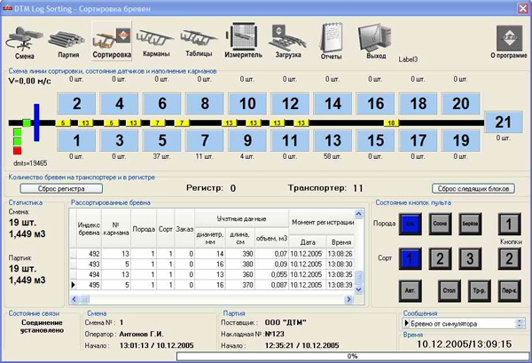
Task: Select grade 3 in the Сорт row
Action: (x=470, y=259)
